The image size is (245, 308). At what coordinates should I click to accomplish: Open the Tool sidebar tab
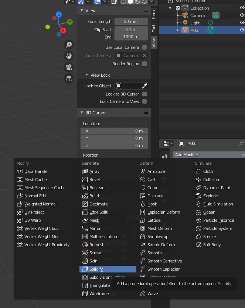click(154, 29)
